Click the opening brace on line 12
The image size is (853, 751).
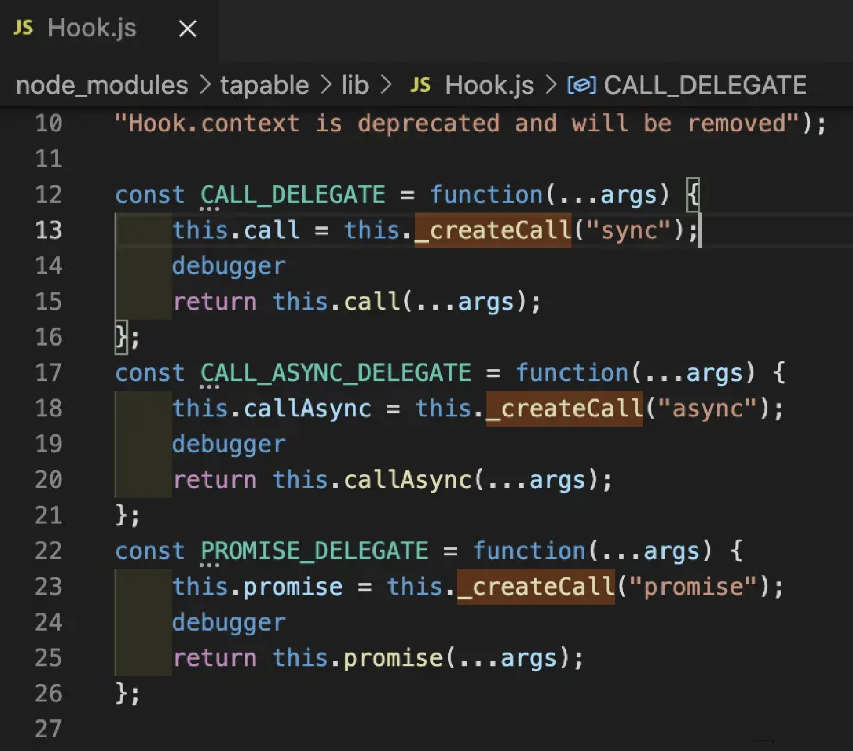point(694,195)
